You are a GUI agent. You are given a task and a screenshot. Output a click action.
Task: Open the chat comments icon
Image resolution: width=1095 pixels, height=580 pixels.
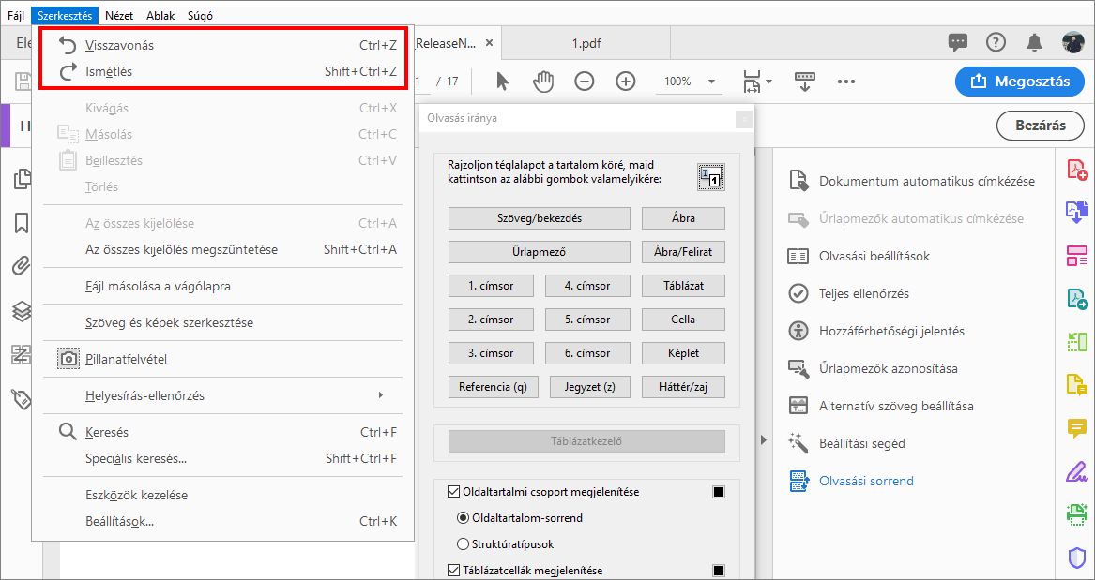(958, 42)
